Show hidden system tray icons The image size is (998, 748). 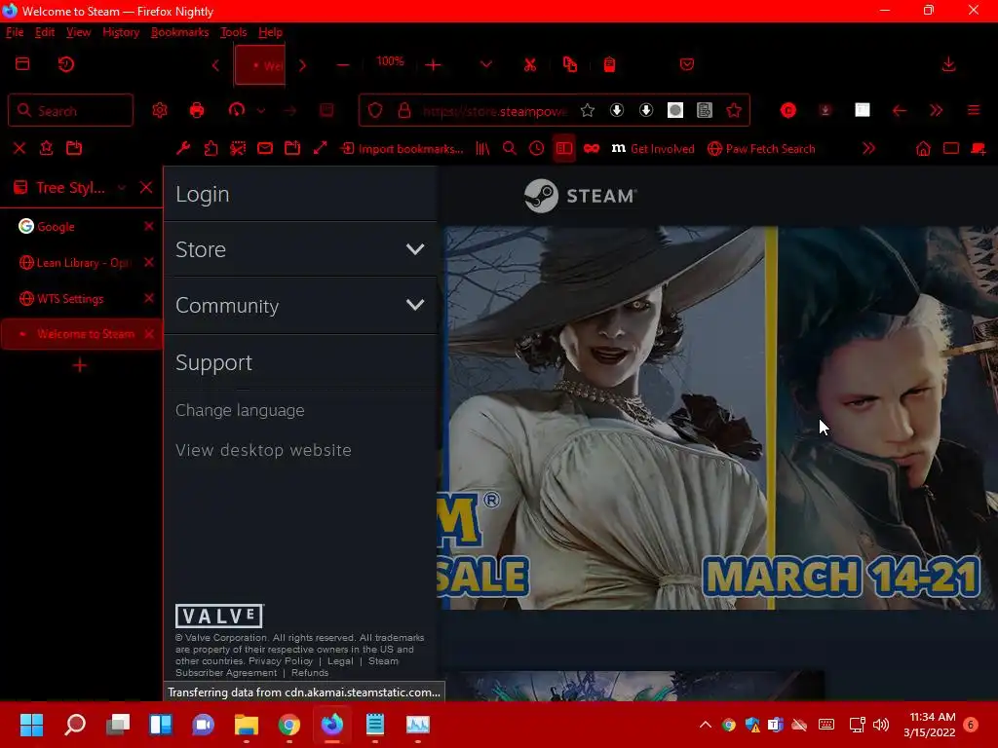click(x=706, y=724)
